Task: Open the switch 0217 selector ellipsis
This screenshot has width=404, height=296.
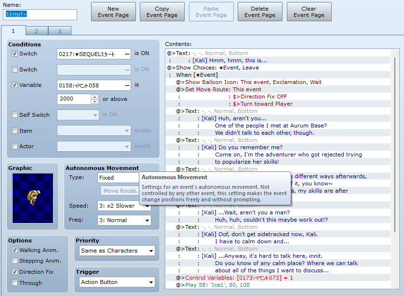Action: tap(127, 54)
